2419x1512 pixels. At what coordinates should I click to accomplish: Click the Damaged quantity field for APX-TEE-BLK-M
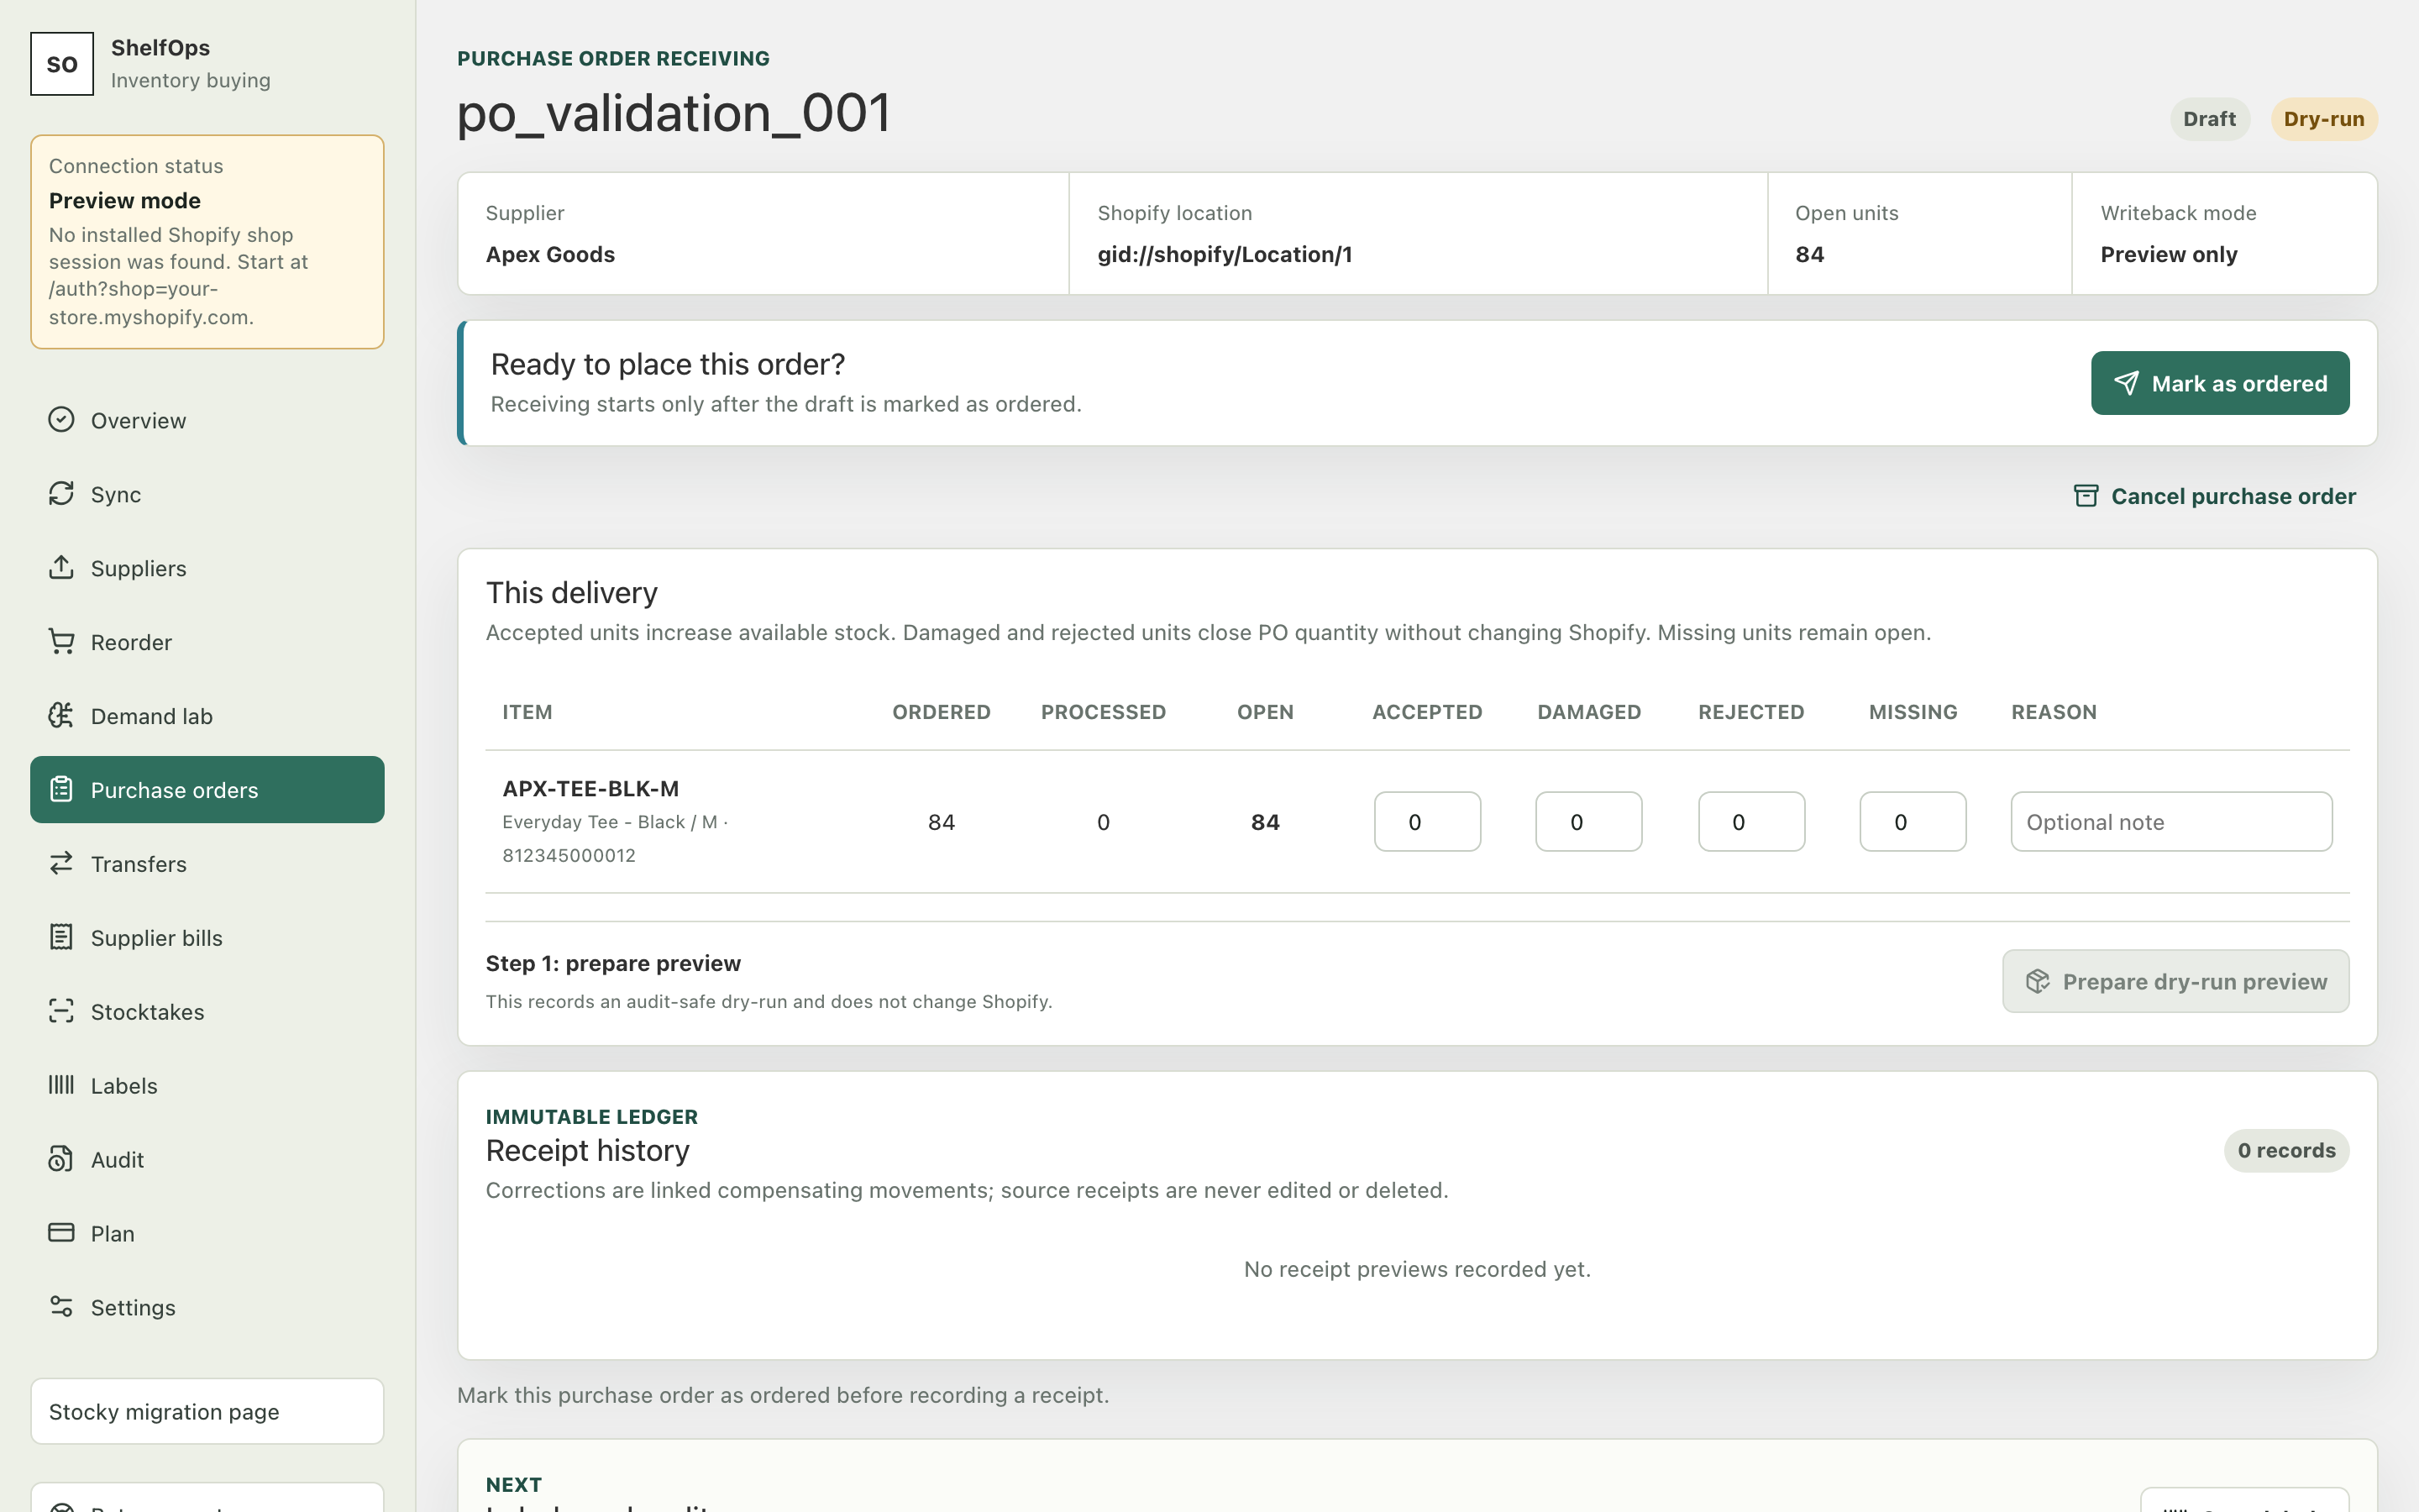[x=1588, y=822]
